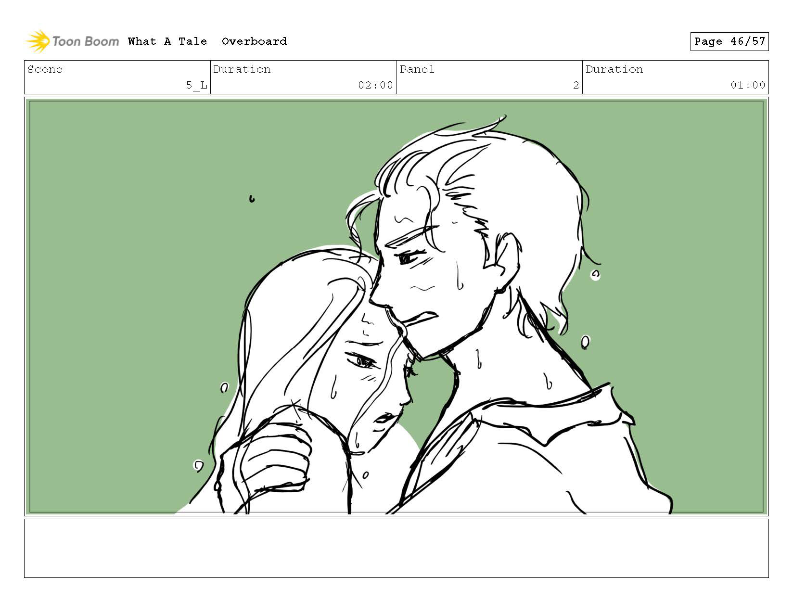Viewport: 793px width, 614px height.
Task: Click the 'Scene' header label
Action: point(45,69)
